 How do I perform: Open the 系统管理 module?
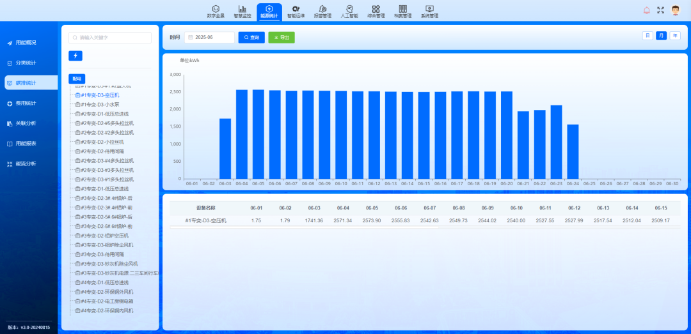430,11
